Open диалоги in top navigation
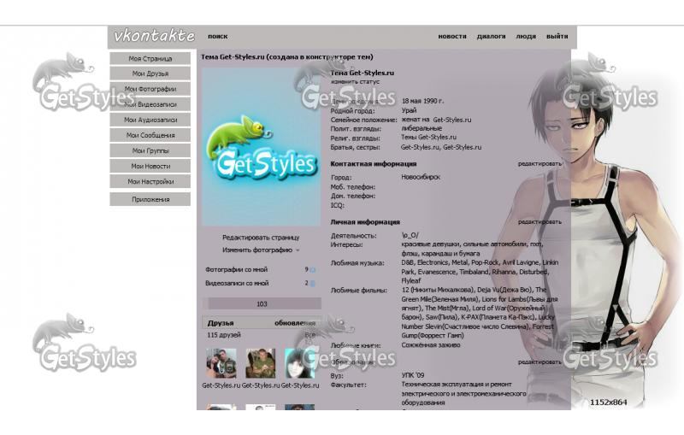Image resolution: width=684 pixels, height=435 pixels. tap(491, 37)
